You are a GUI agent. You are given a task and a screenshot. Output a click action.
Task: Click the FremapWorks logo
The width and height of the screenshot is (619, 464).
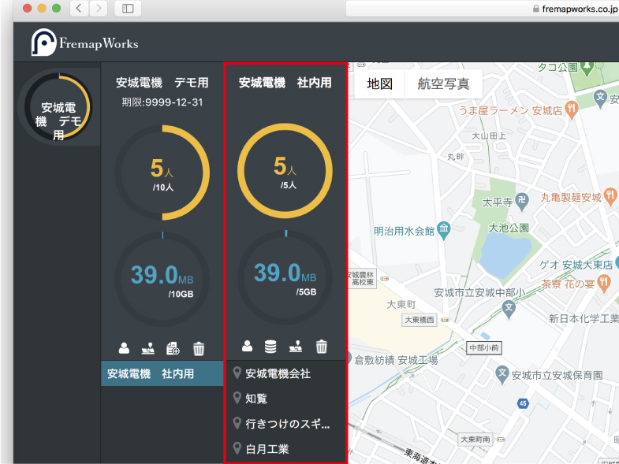coord(85,43)
